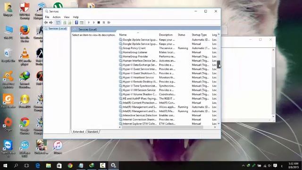Open the VLC media player desktop icon

25,57
